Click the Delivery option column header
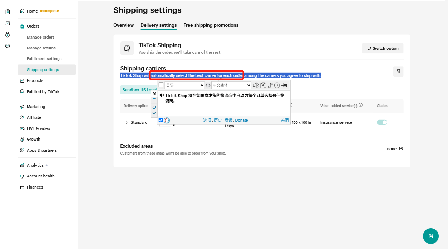 tap(136, 106)
